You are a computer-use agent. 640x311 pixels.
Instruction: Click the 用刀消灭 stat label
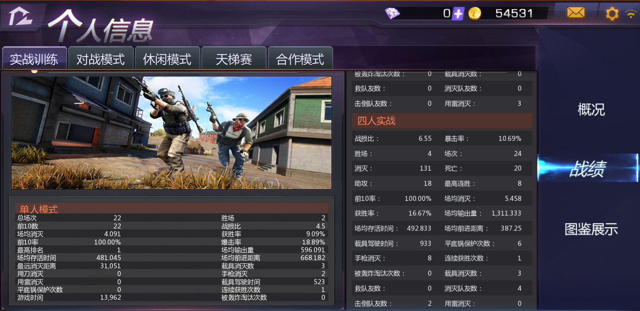[30, 273]
